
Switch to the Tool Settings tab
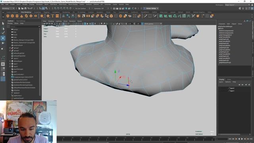pyautogui.click(x=21, y=21)
